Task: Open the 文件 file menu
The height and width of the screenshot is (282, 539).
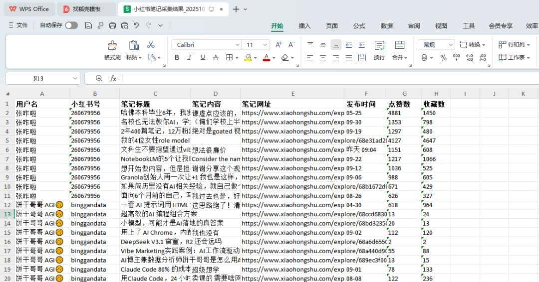Action: (x=18, y=25)
